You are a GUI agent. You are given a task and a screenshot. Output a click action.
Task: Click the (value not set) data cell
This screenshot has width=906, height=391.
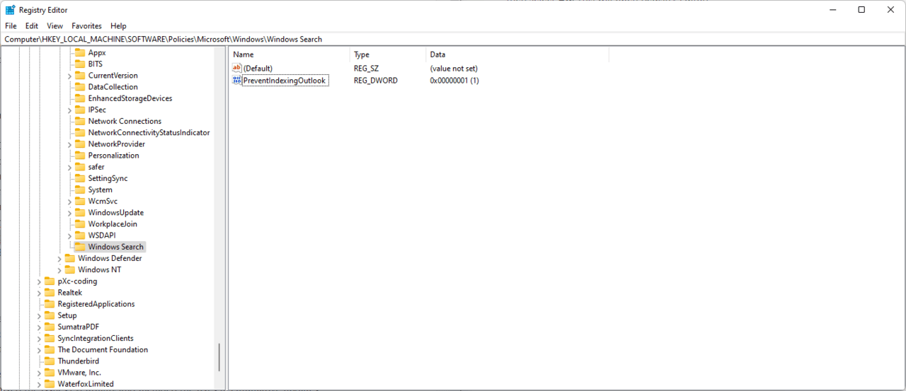(x=454, y=69)
